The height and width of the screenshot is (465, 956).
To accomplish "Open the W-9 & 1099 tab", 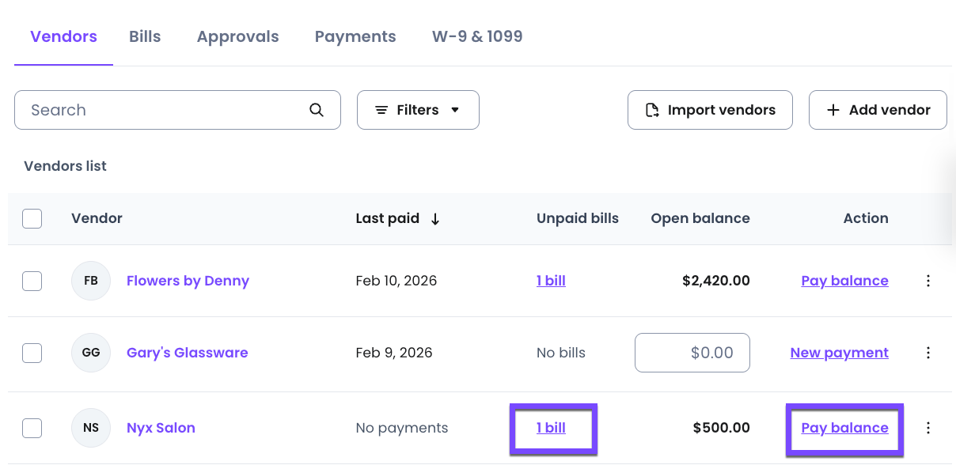I will [477, 36].
